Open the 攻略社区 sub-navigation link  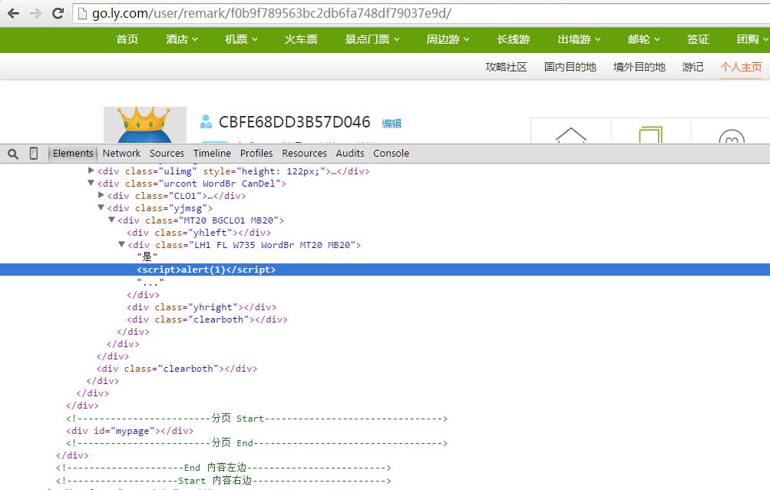coord(506,67)
